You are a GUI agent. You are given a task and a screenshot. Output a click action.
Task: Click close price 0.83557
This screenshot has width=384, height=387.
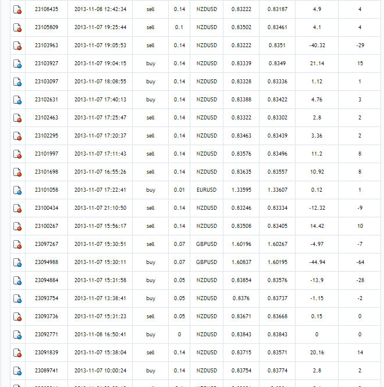[x=278, y=171]
